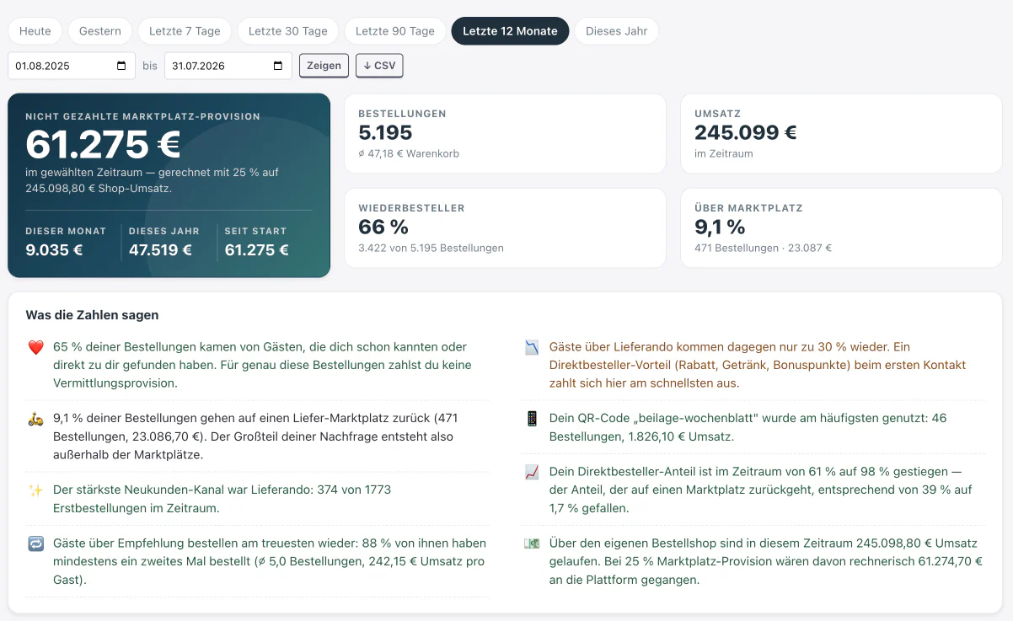Click the money emoji beside Bestellshop insight
Screen dimensions: 1013x621
(x=532, y=543)
